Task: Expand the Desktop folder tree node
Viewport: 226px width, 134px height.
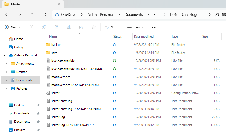Action: tap(6, 72)
